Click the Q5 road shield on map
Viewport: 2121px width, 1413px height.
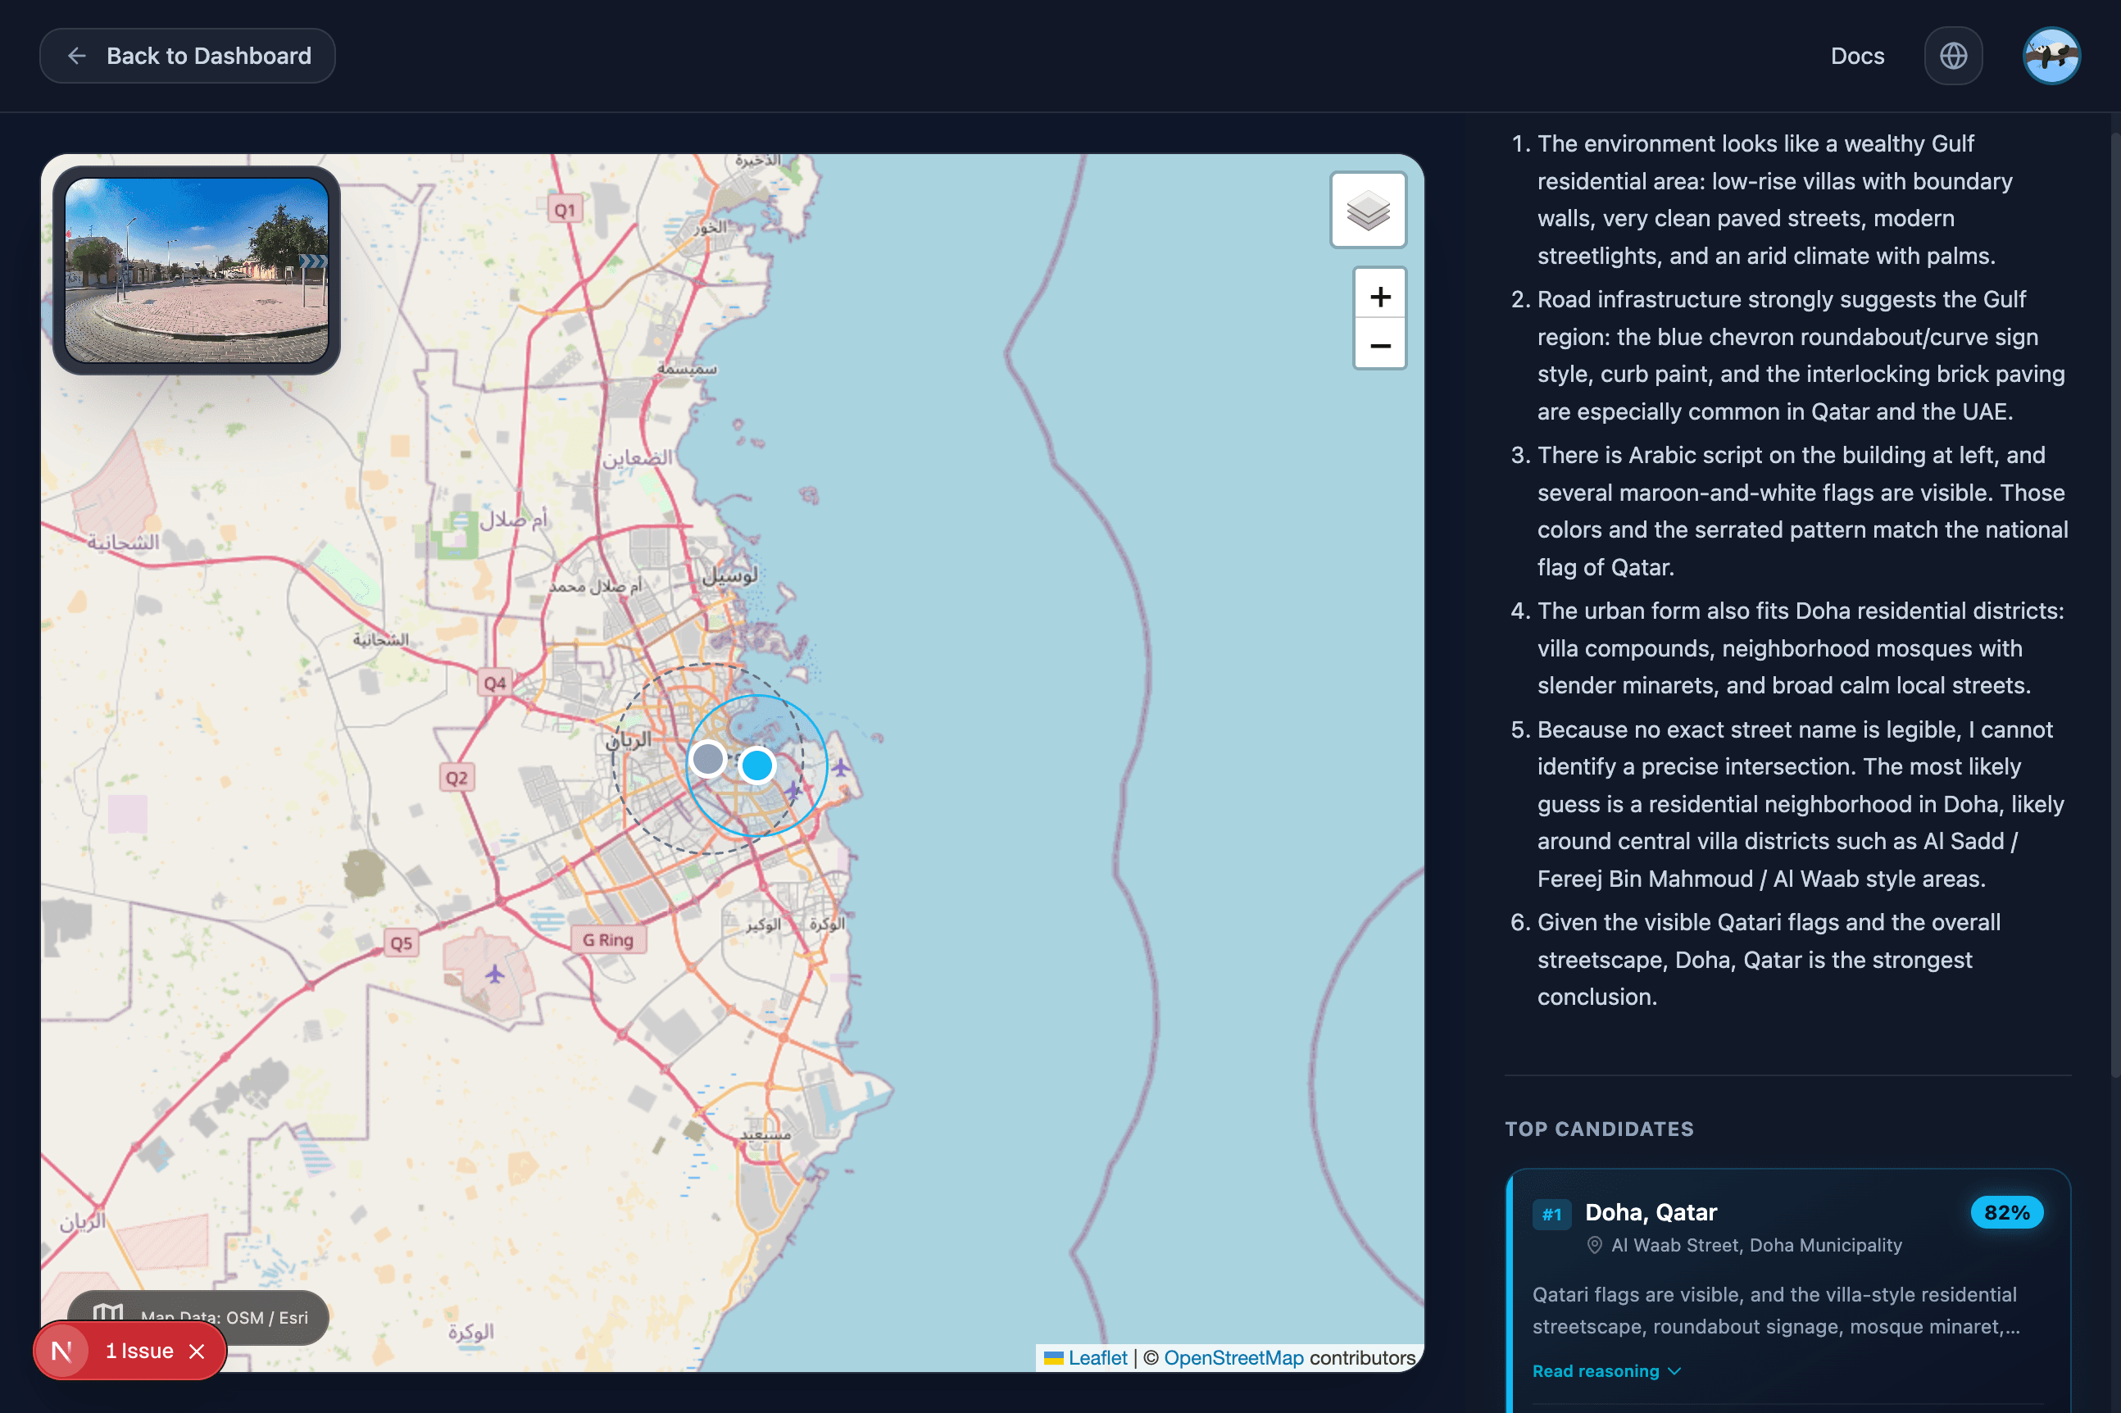401,943
